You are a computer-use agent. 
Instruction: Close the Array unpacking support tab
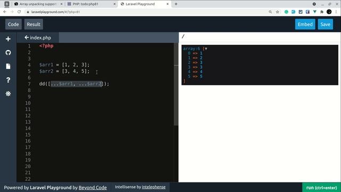pos(61,4)
